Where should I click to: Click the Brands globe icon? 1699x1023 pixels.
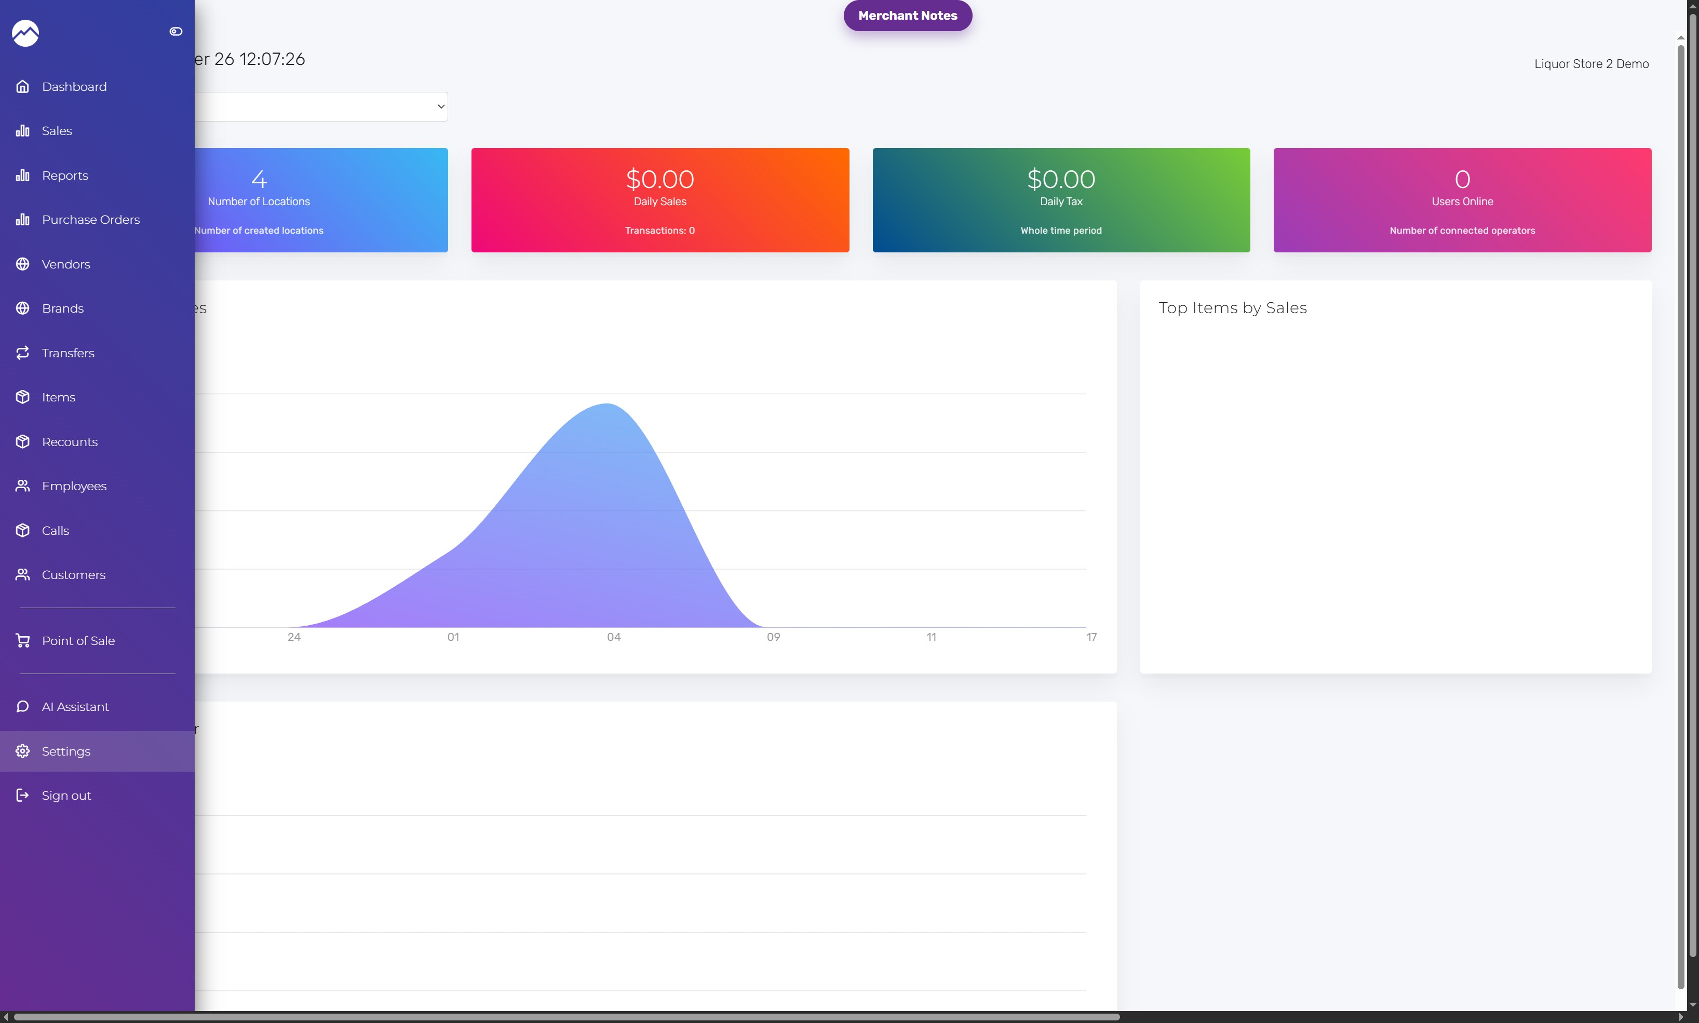pos(23,308)
